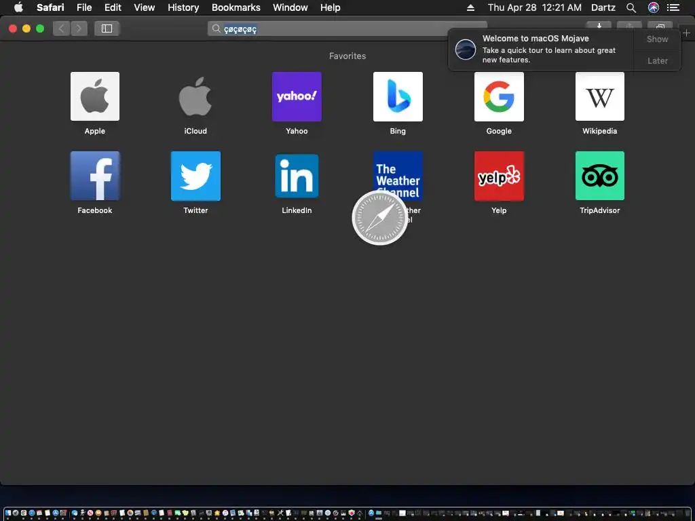
Task: Open the Safari menu
Action: pos(50,7)
